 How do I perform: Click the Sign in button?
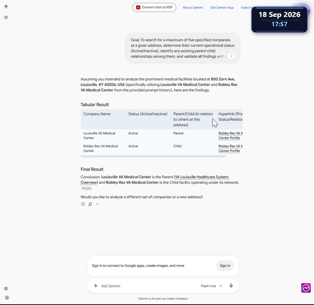[225, 265]
